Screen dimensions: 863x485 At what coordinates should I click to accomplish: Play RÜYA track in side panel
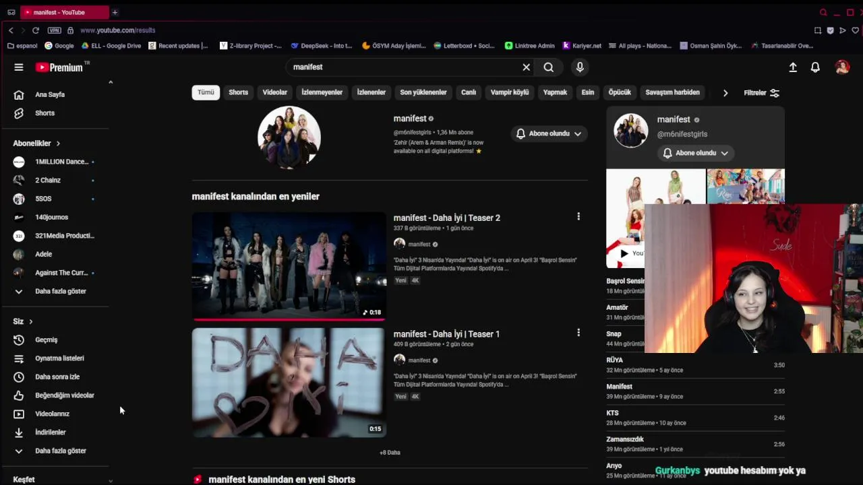pyautogui.click(x=695, y=365)
